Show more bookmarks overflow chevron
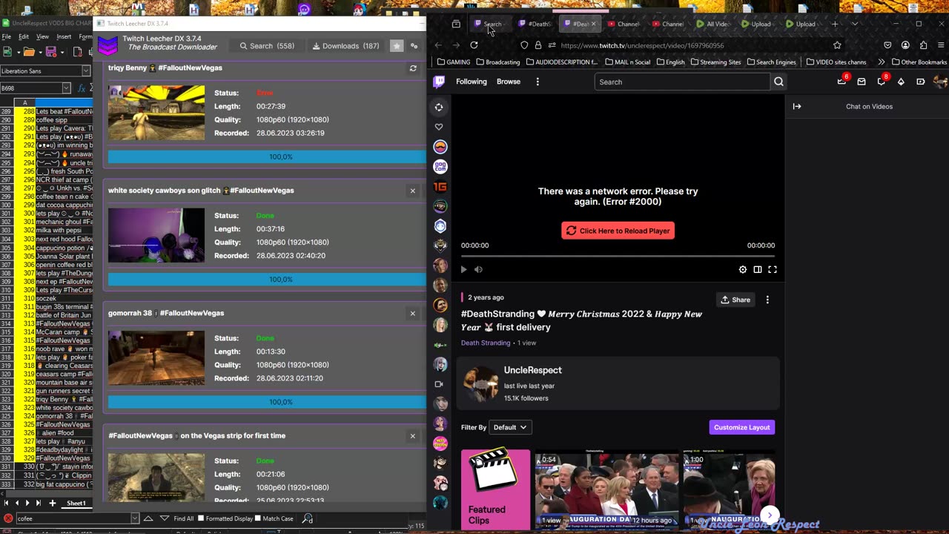The width and height of the screenshot is (949, 534). coord(881,62)
